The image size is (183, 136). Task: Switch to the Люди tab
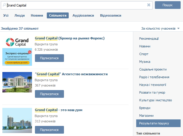point(20,15)
